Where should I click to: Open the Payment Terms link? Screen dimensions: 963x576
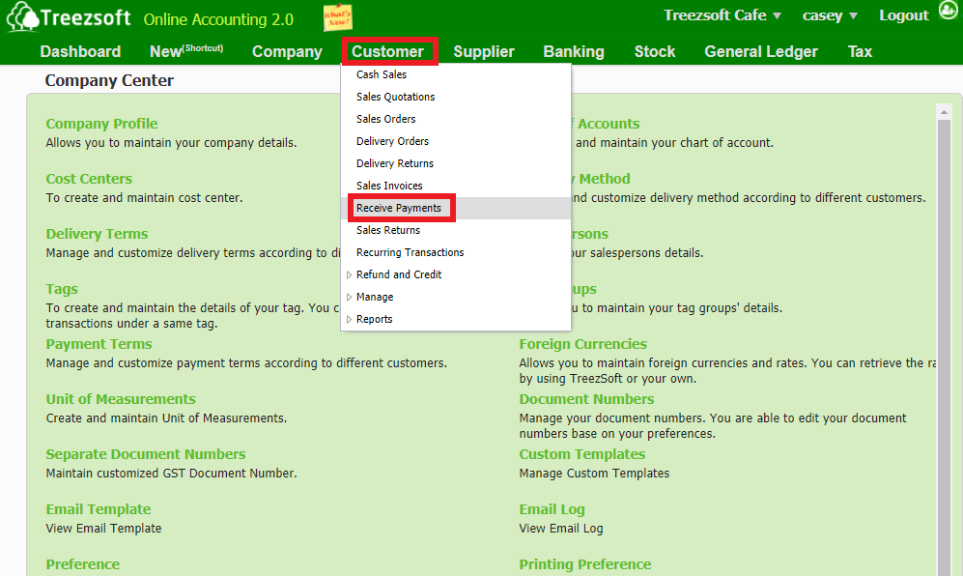[99, 344]
